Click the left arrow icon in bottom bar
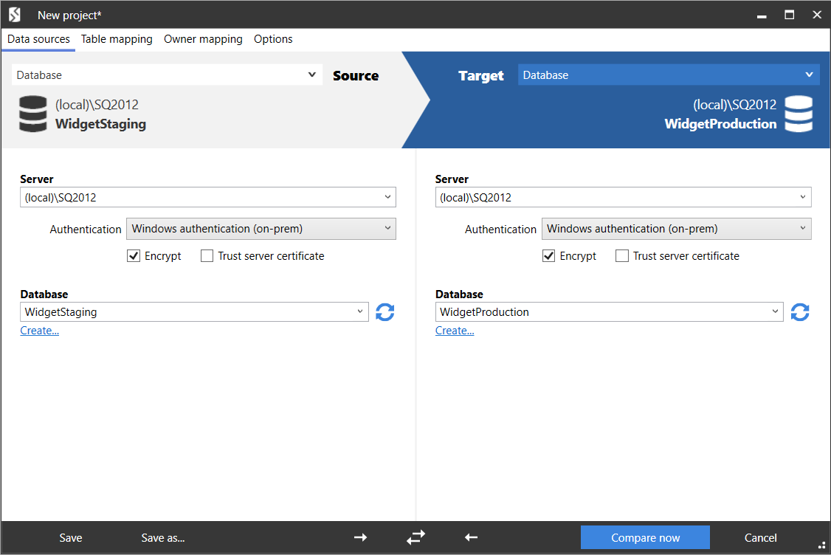831x555 pixels. [472, 537]
